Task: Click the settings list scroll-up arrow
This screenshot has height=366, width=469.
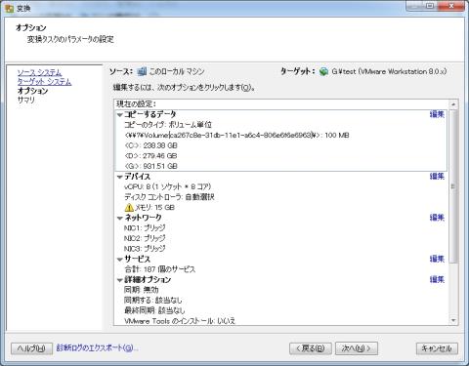Action: [453, 104]
